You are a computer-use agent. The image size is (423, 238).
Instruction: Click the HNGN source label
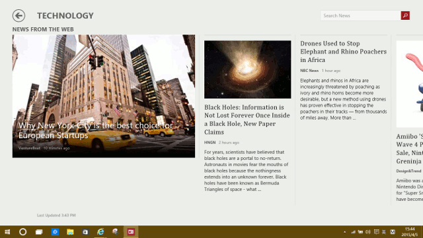point(210,143)
